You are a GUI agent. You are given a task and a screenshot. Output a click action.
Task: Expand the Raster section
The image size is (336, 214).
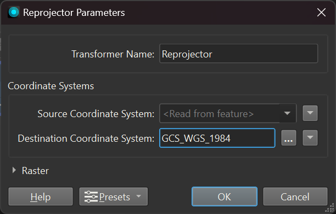coord(14,170)
